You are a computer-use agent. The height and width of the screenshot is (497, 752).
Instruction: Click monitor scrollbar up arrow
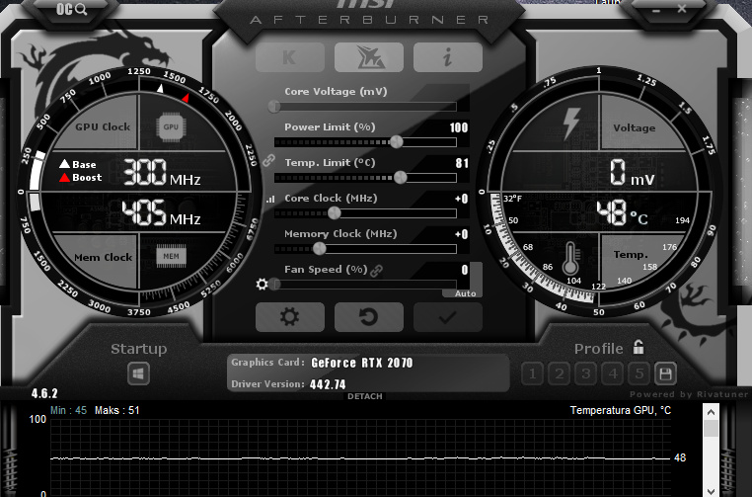pos(711,412)
